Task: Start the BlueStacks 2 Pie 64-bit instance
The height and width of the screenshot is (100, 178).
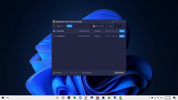Action: [122, 36]
